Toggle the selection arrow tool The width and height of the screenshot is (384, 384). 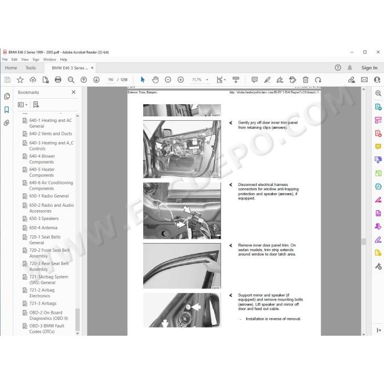click(143, 80)
